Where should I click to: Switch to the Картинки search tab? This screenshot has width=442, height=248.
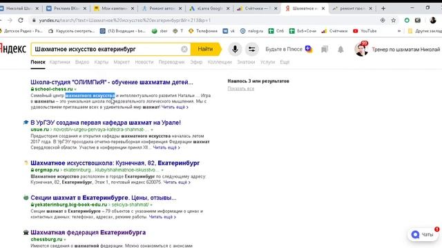60,62
